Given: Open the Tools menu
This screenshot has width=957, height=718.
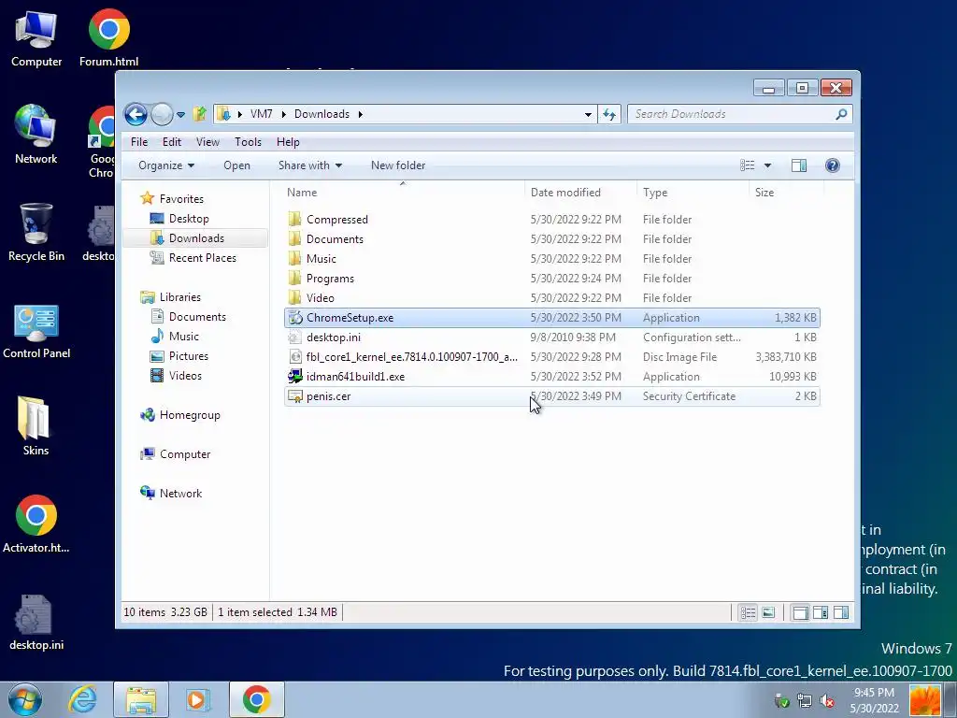Looking at the screenshot, I should pos(248,142).
